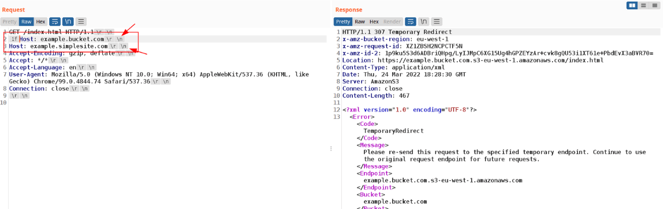Click the XML declaration line in Response
Viewport: 663px width, 209px height.
pyautogui.click(x=409, y=110)
